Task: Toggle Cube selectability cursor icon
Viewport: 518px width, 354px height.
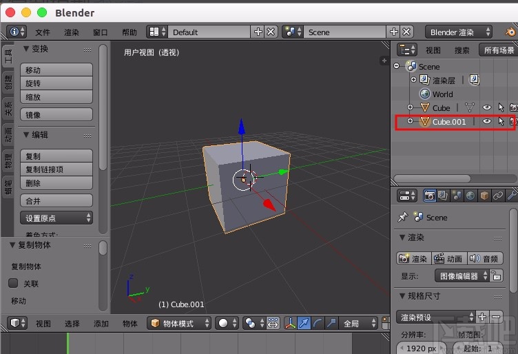Action: coord(501,107)
